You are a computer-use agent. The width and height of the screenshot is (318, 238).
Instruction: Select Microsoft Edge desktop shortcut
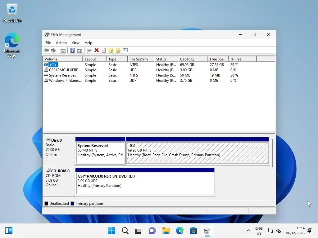point(12,45)
